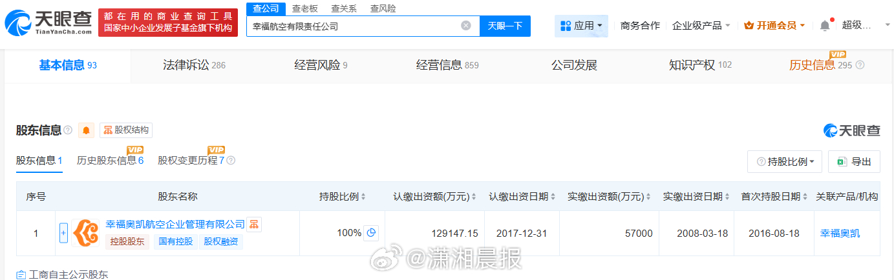Click the 控股股东 tag
The height and width of the screenshot is (280, 894).
[x=127, y=242]
